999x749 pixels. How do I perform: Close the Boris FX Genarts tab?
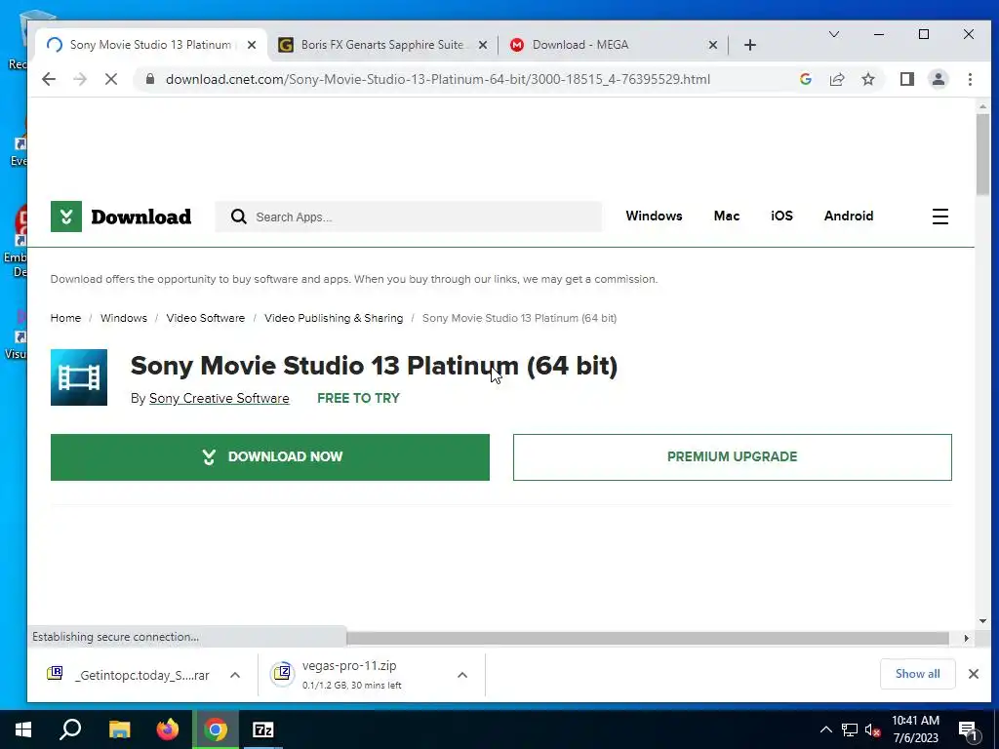pyautogui.click(x=482, y=45)
